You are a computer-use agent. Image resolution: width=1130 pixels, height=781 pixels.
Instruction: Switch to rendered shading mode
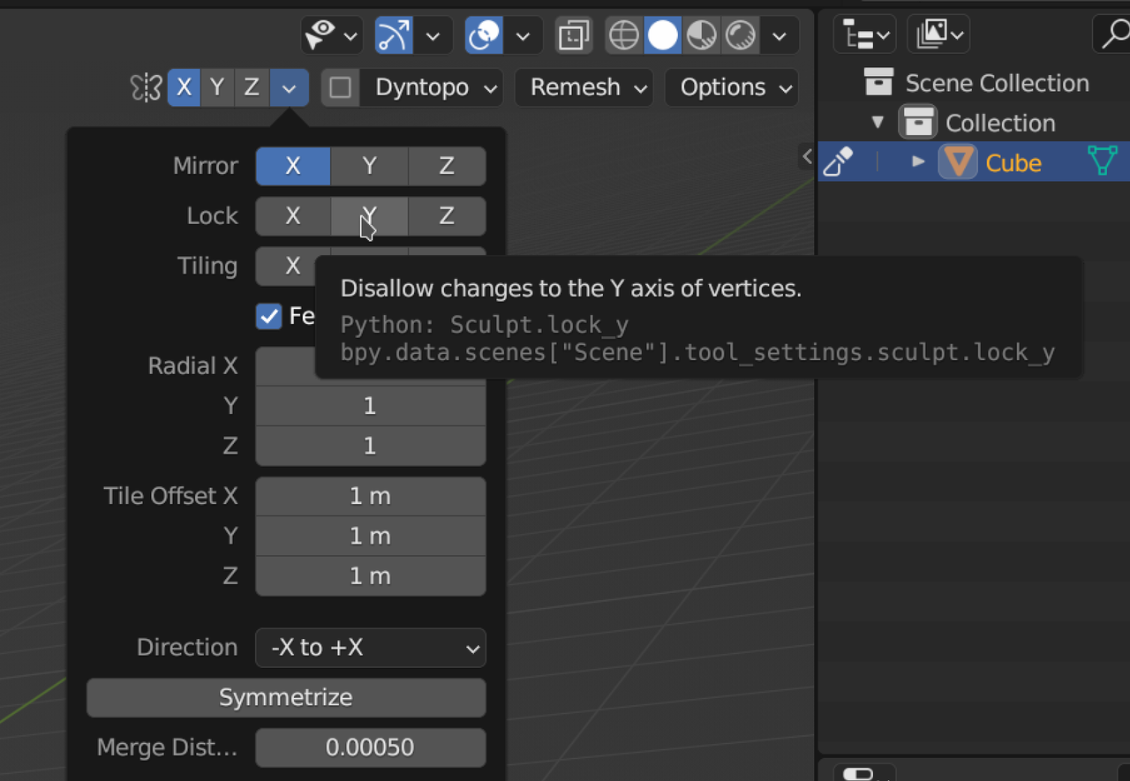point(740,35)
